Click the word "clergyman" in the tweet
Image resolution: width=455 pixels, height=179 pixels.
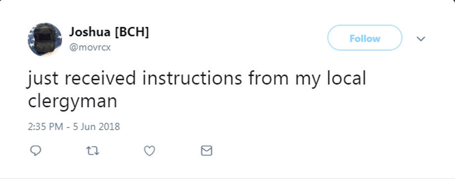tap(73, 102)
